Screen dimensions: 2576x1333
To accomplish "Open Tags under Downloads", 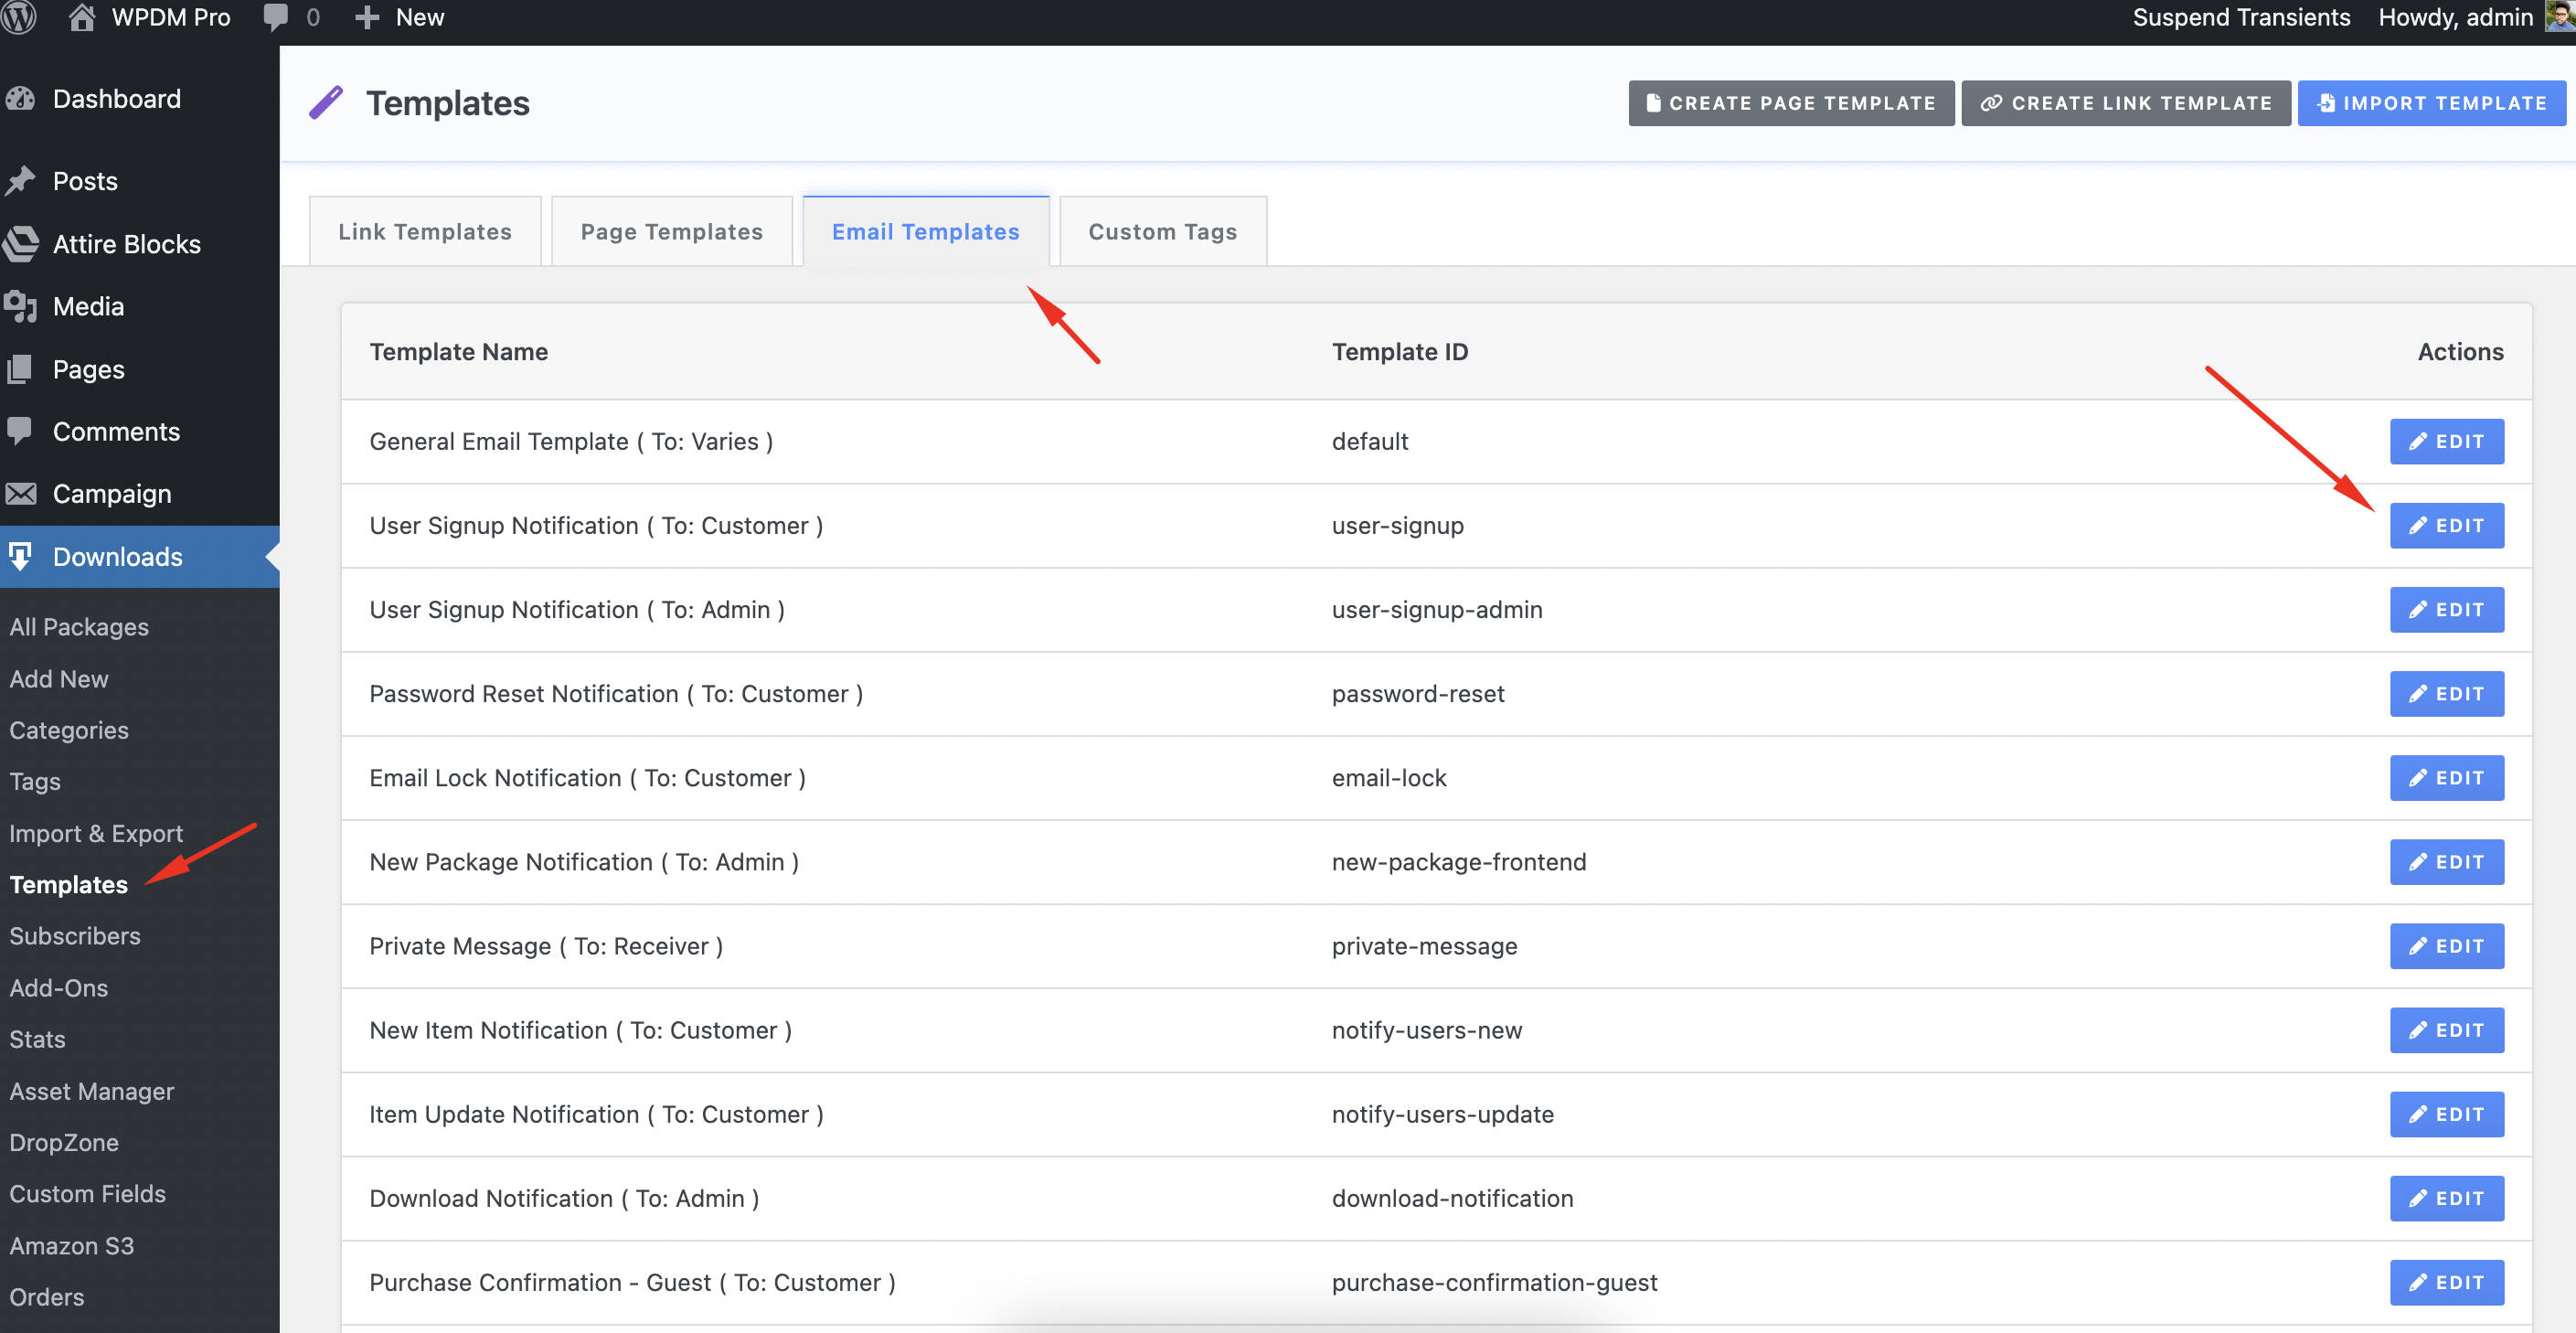I will (x=35, y=782).
